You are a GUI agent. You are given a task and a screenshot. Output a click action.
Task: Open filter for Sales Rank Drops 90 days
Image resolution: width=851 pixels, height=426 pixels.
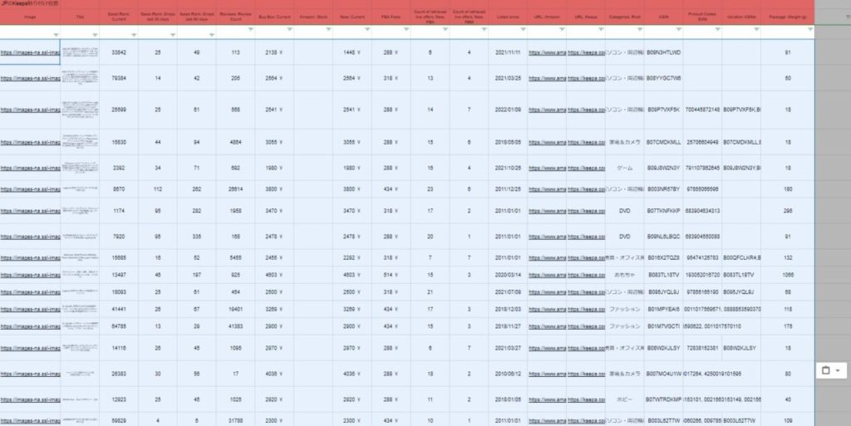click(x=212, y=35)
